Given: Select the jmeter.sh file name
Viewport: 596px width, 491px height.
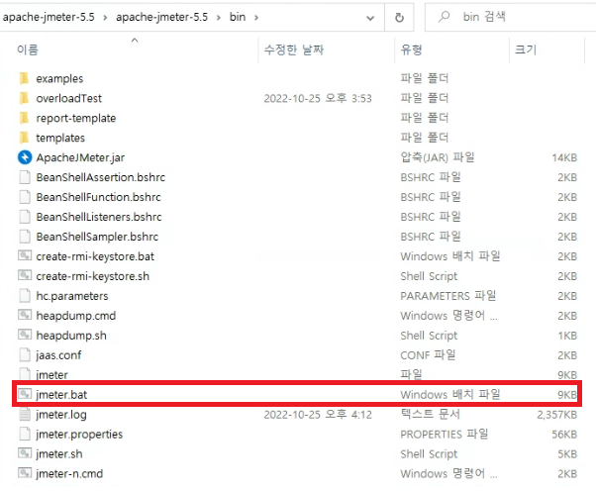Looking at the screenshot, I should (x=59, y=454).
